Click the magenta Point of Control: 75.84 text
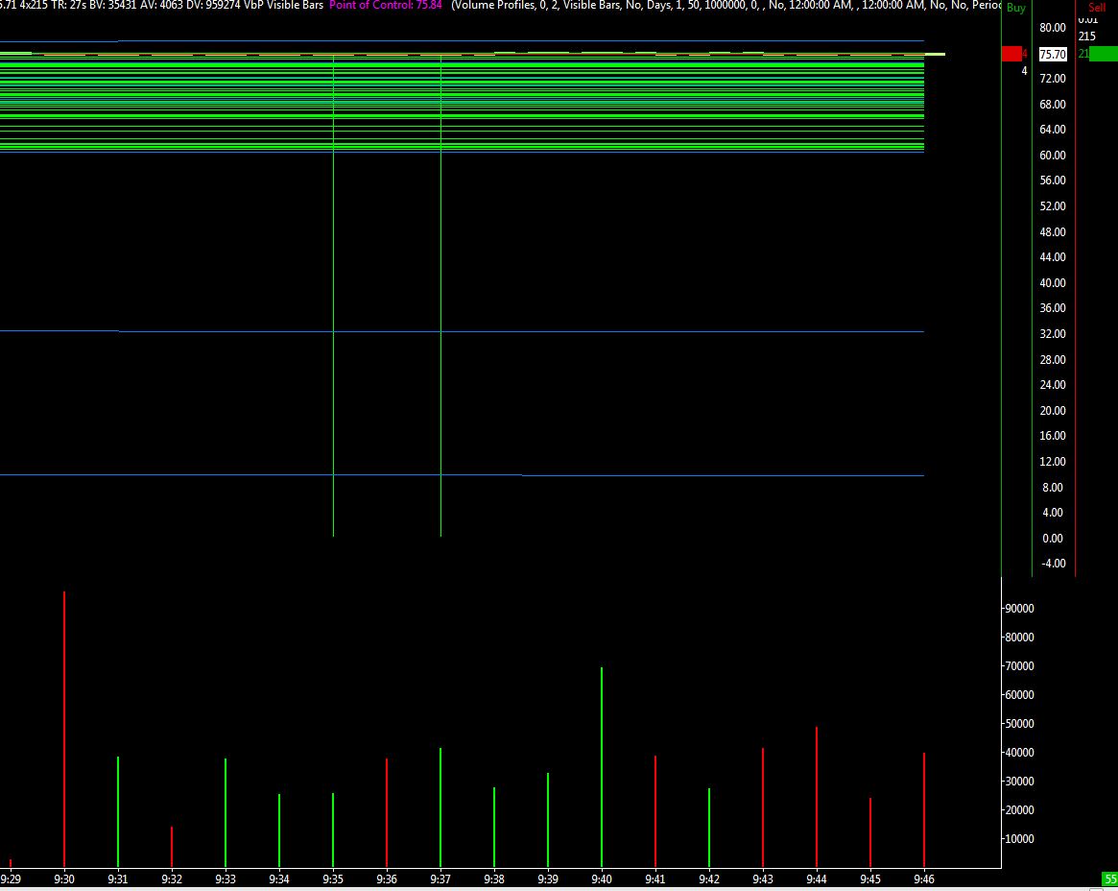 [x=385, y=5]
